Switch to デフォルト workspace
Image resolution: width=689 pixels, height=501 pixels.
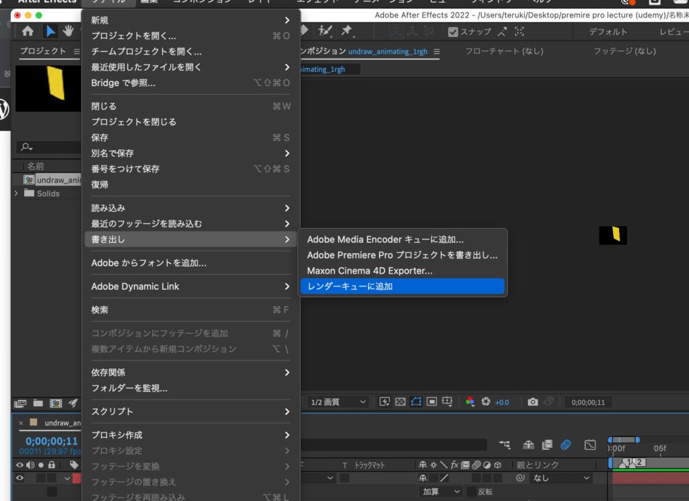[x=608, y=32]
